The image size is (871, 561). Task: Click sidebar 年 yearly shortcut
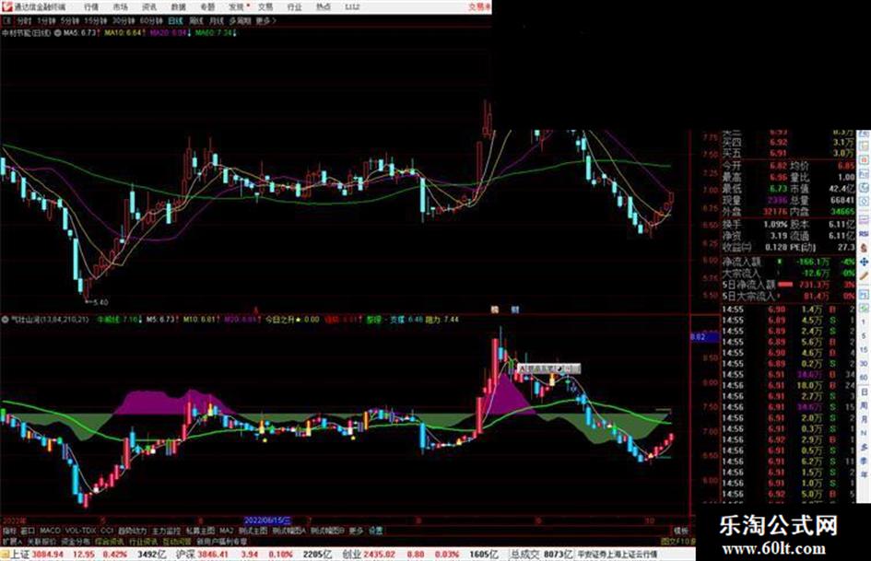(x=864, y=475)
